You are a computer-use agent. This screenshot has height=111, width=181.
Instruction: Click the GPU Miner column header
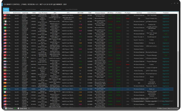(110, 13)
